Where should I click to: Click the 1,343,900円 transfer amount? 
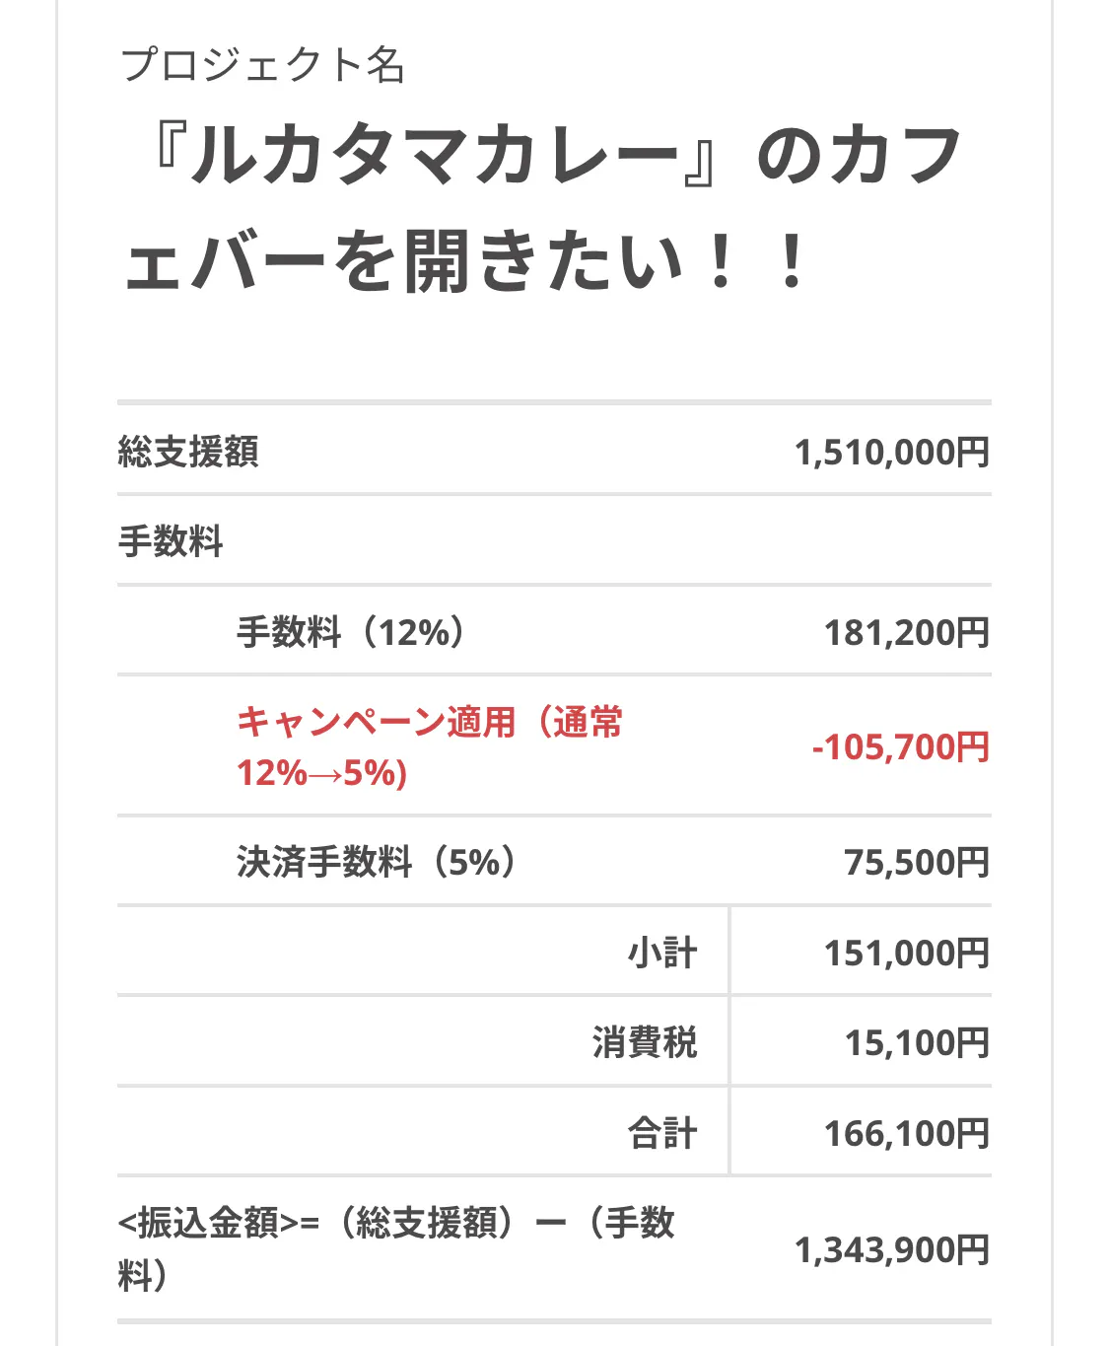point(891,1250)
